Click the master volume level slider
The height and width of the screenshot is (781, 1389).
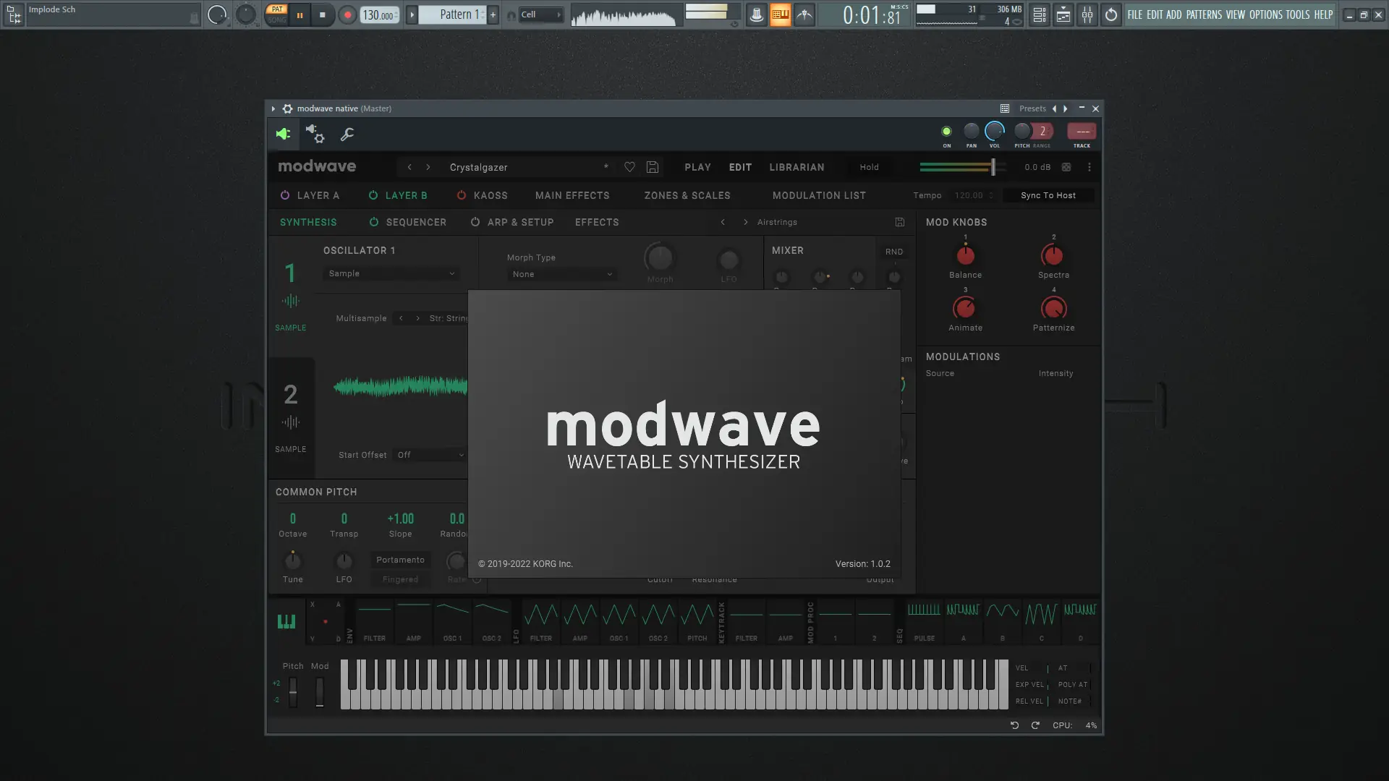[993, 167]
